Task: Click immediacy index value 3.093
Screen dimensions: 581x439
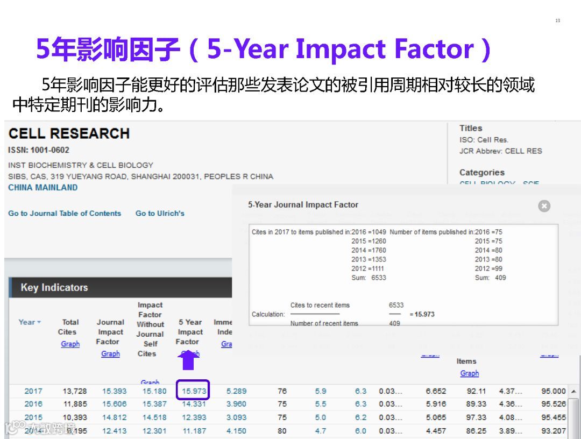Action: (x=236, y=417)
